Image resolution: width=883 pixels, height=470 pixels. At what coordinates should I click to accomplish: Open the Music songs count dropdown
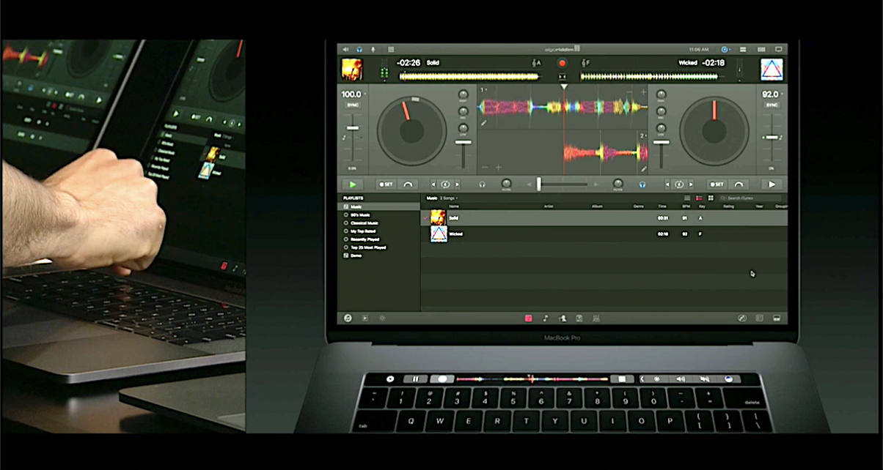[x=448, y=198]
